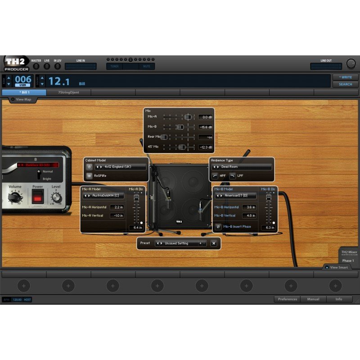Select next preset arrow in Preset bar
Viewport: 360px width, 360px height.
(161, 243)
